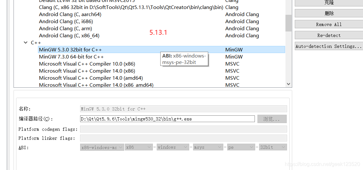Select Clang C x86 32bit QtCreator entry
Viewport: 363px width, 170px height.
click(131, 7)
